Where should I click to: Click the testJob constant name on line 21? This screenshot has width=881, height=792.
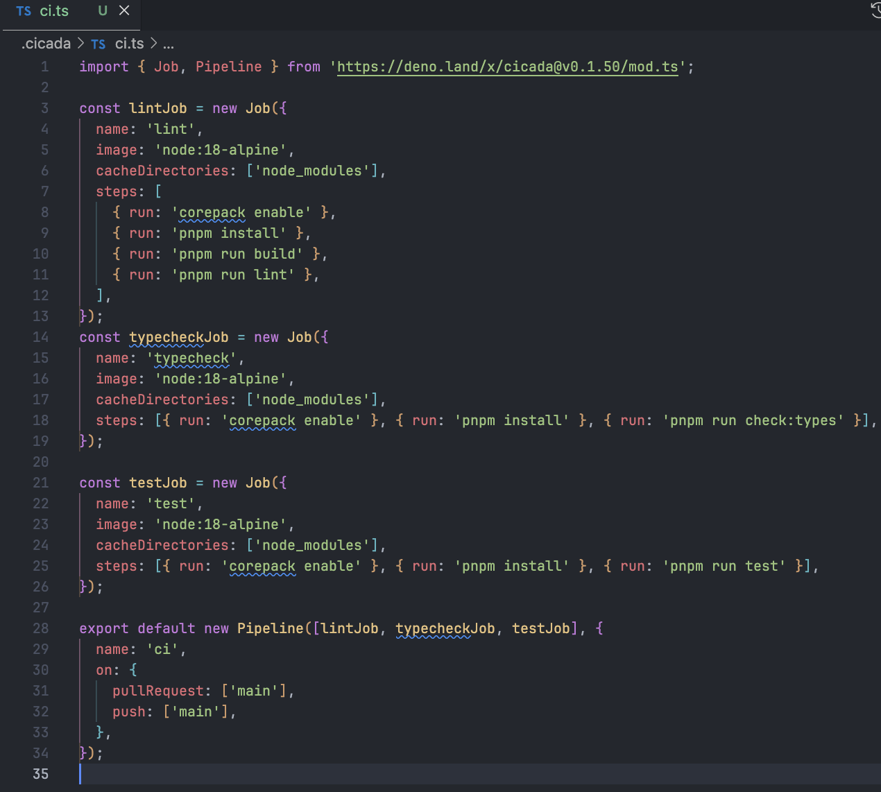click(157, 483)
